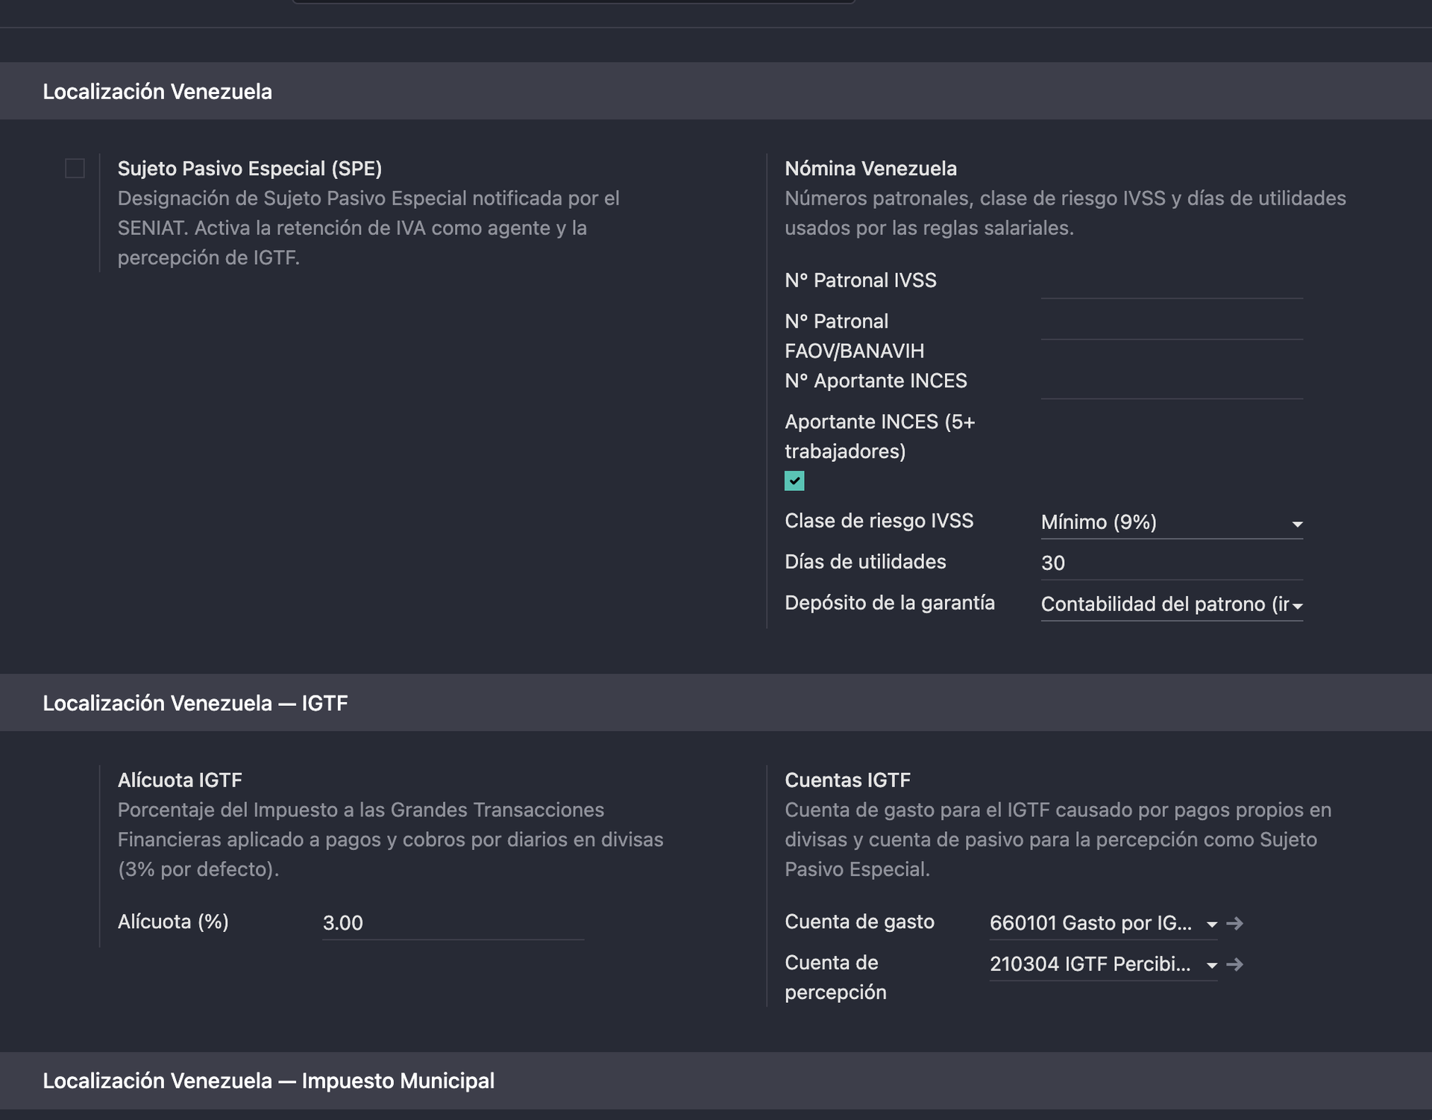Click the Sujeto Pasivo Especial (SPE) title
This screenshot has width=1432, height=1120.
pos(250,169)
